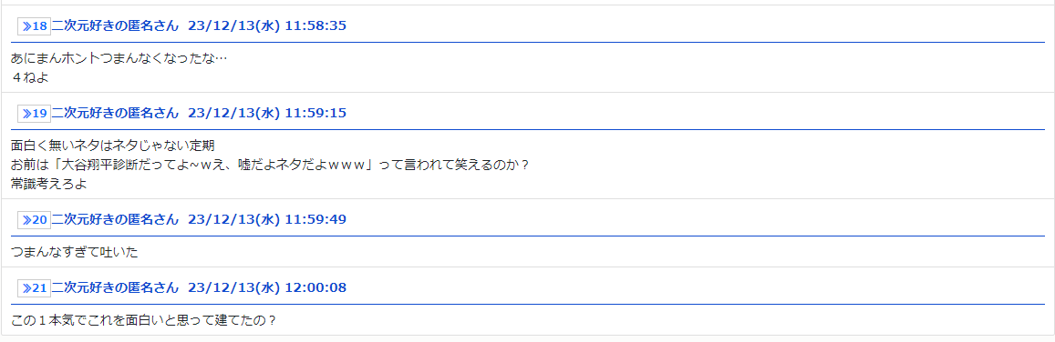Click the »18 post number anchor

(35, 26)
